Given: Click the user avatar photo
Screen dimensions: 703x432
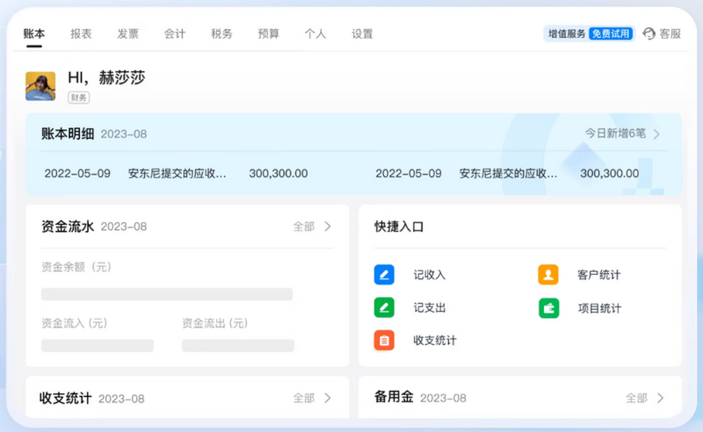Looking at the screenshot, I should click(x=40, y=87).
